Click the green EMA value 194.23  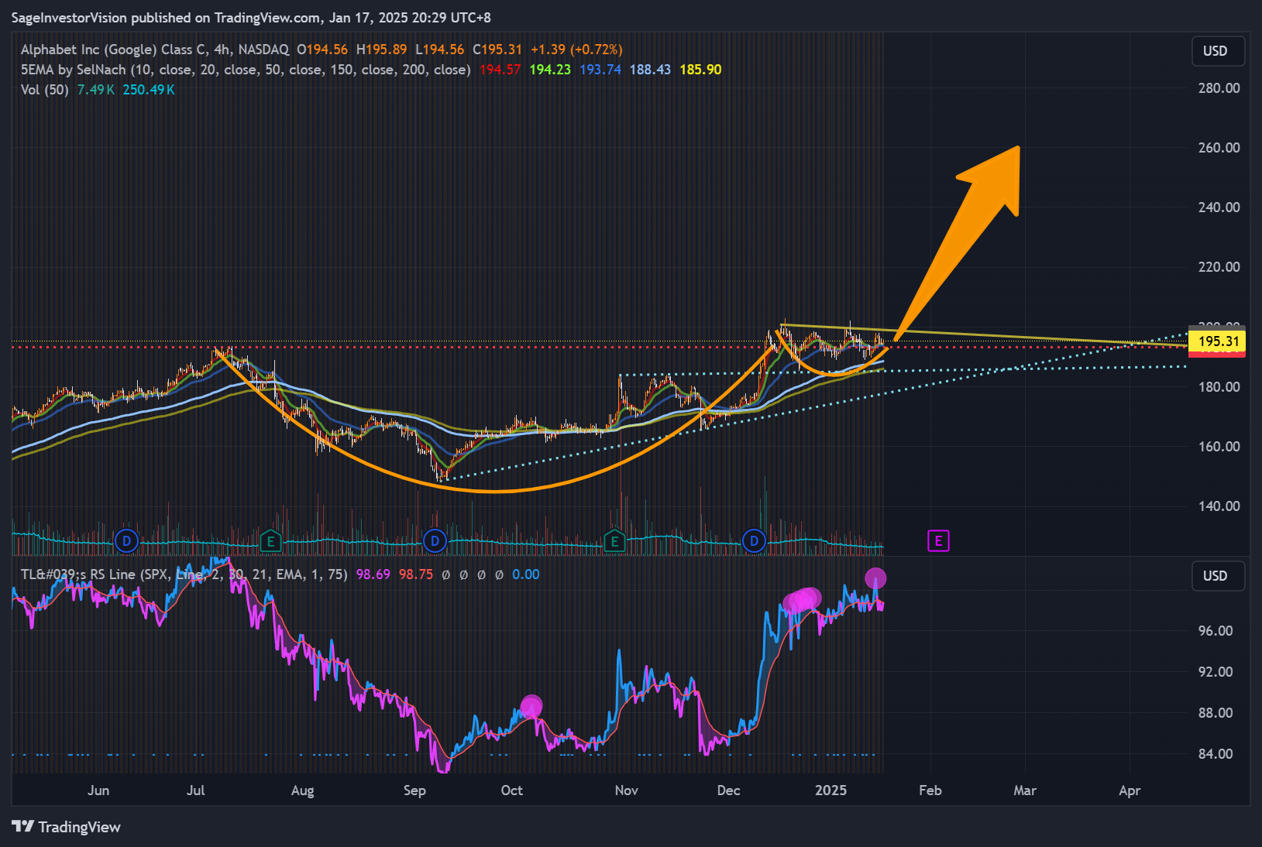click(550, 70)
